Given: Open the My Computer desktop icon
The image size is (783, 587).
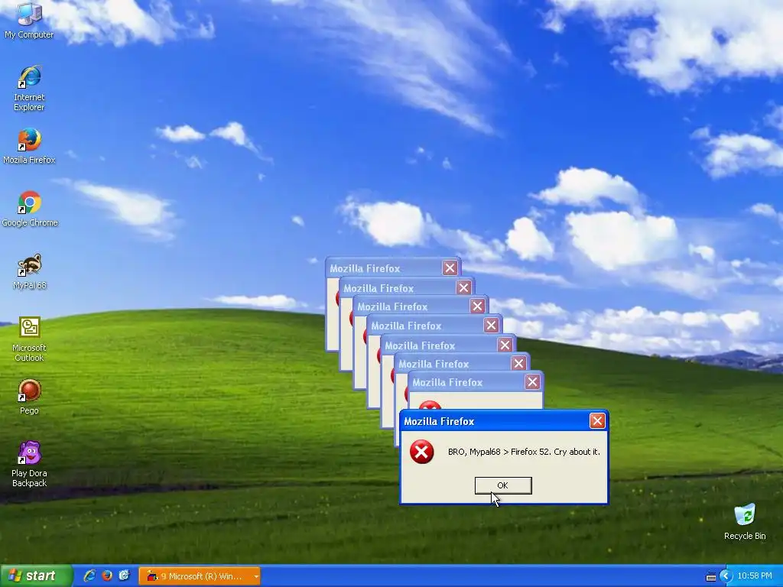Looking at the screenshot, I should (x=29, y=20).
